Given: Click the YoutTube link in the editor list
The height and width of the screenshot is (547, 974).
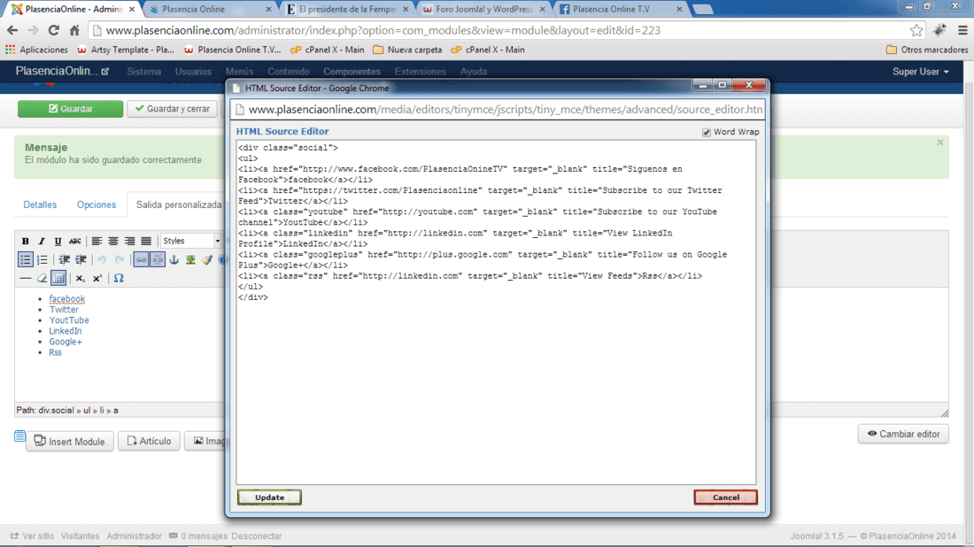Looking at the screenshot, I should click(x=69, y=320).
